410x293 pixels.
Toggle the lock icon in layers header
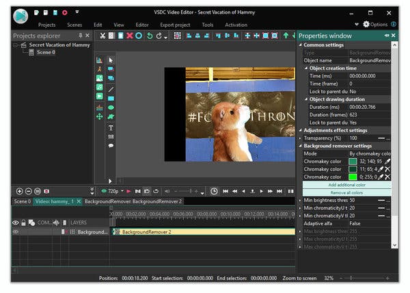23,222
